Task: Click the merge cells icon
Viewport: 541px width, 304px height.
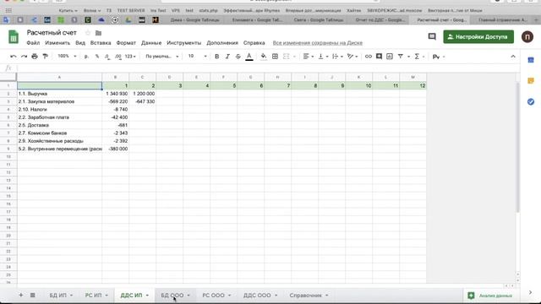Action: (286, 57)
